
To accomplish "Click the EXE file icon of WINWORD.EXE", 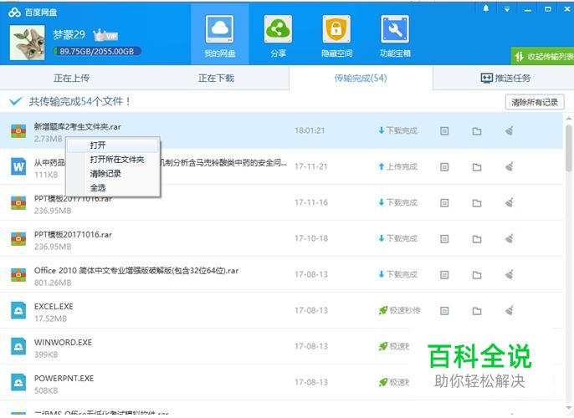I will (x=18, y=346).
